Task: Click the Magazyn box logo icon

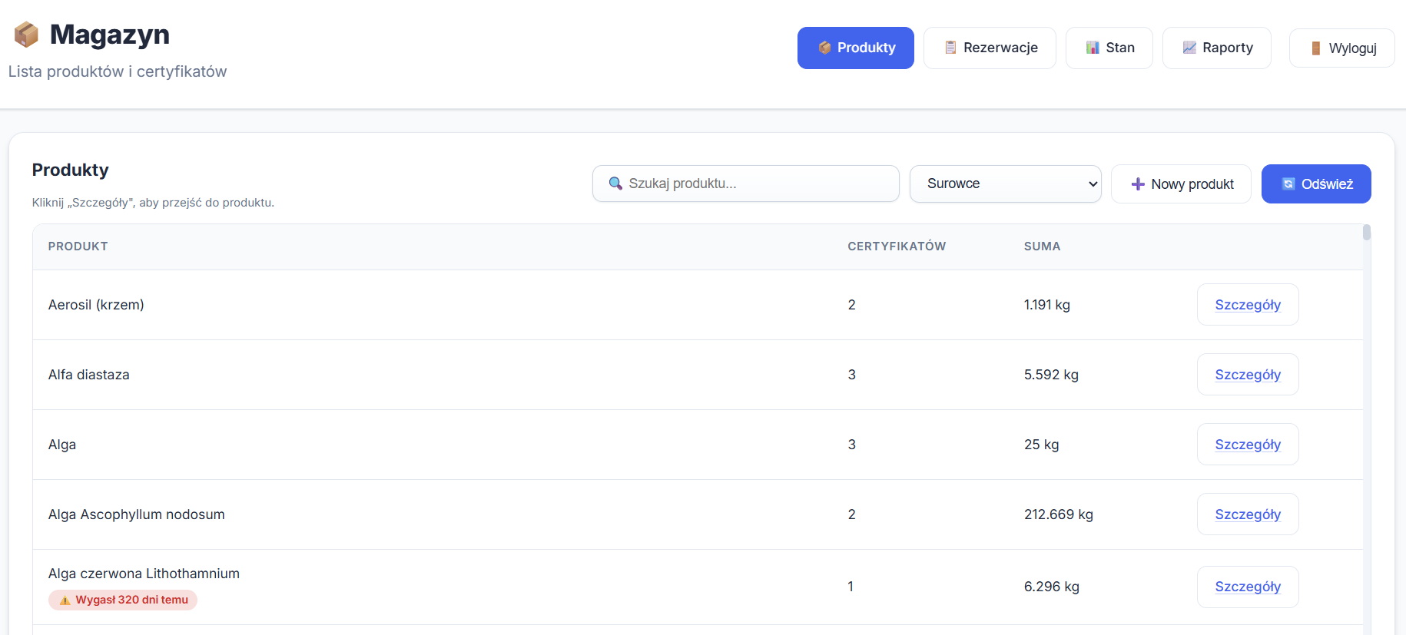Action: pyautogui.click(x=26, y=35)
